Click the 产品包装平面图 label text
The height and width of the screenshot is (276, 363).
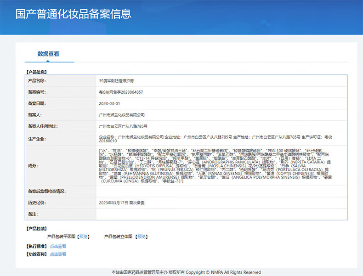62,237
